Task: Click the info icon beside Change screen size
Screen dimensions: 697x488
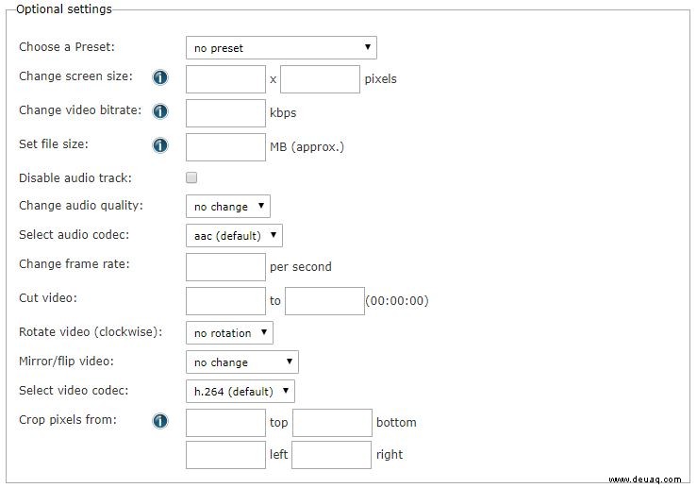Action: click(x=160, y=77)
